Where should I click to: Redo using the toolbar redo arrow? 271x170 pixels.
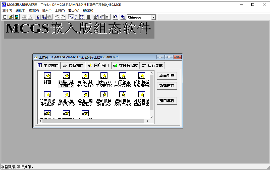(x=63, y=17)
